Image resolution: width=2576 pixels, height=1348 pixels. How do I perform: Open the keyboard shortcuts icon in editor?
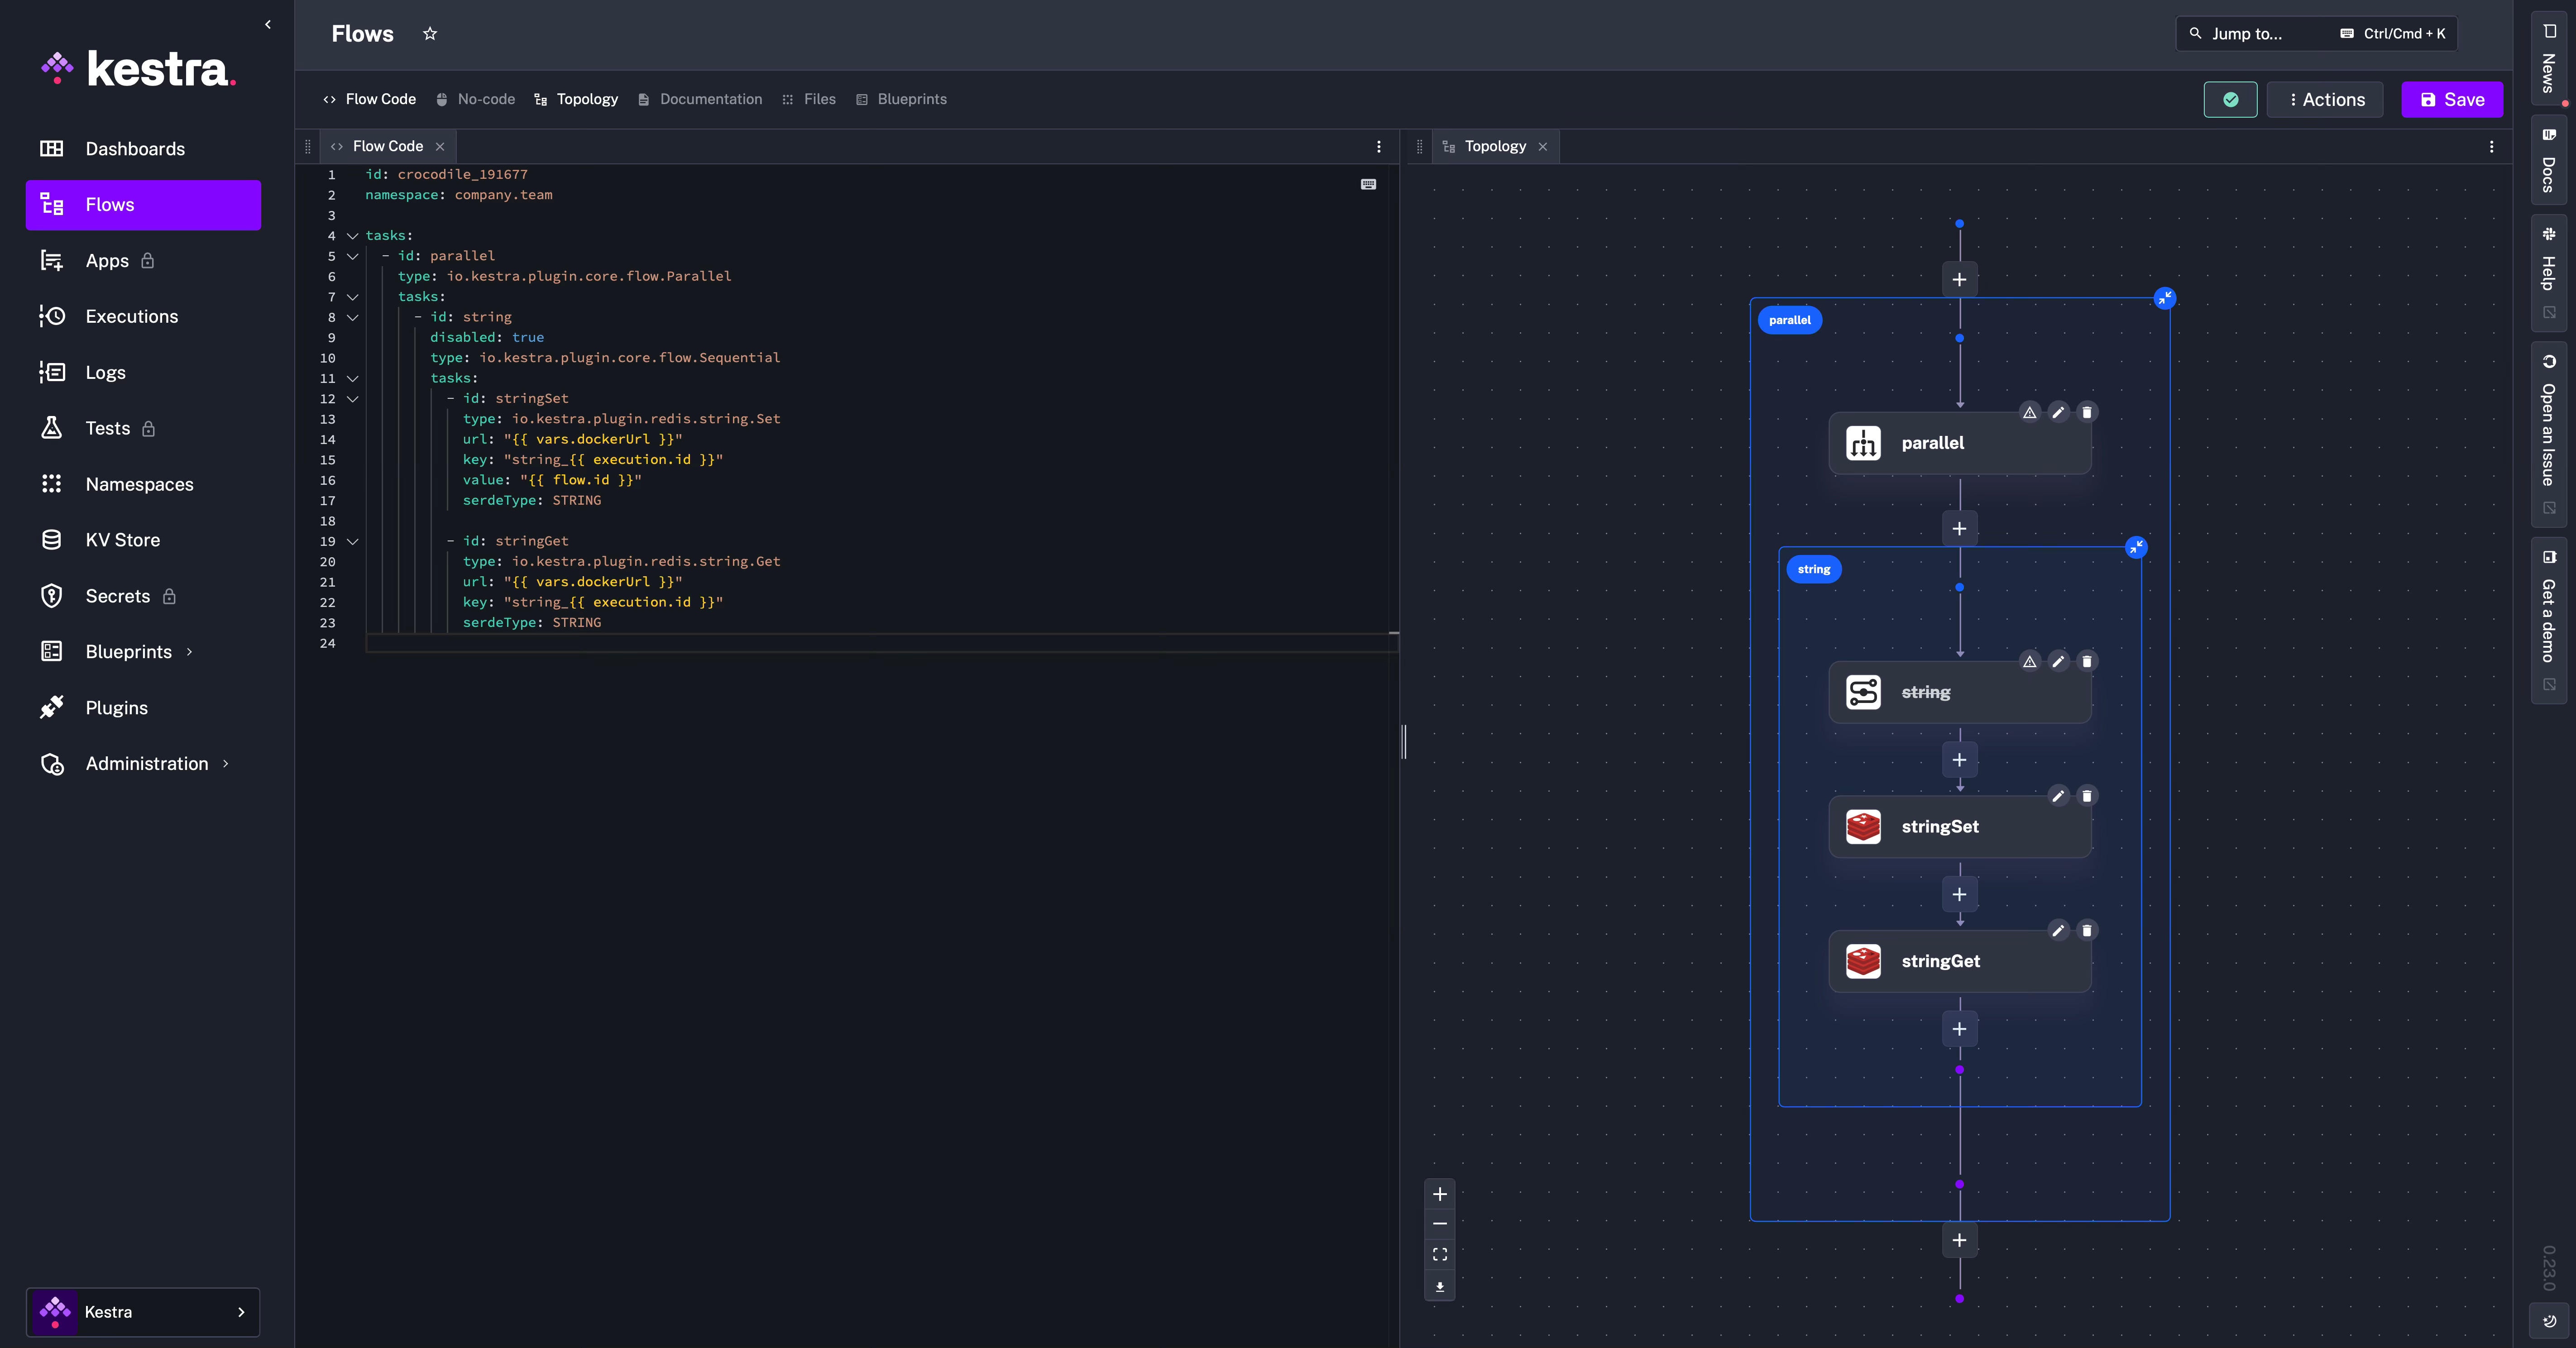[1368, 184]
